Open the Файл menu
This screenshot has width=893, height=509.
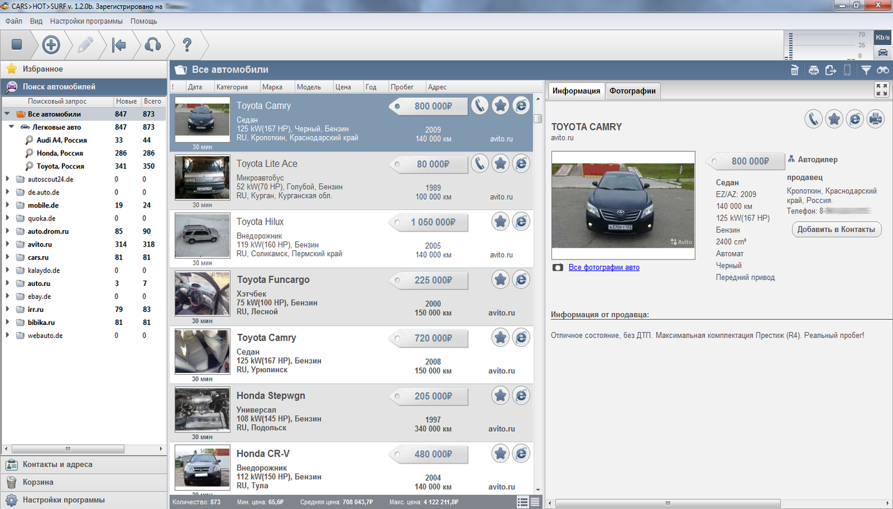pos(14,21)
